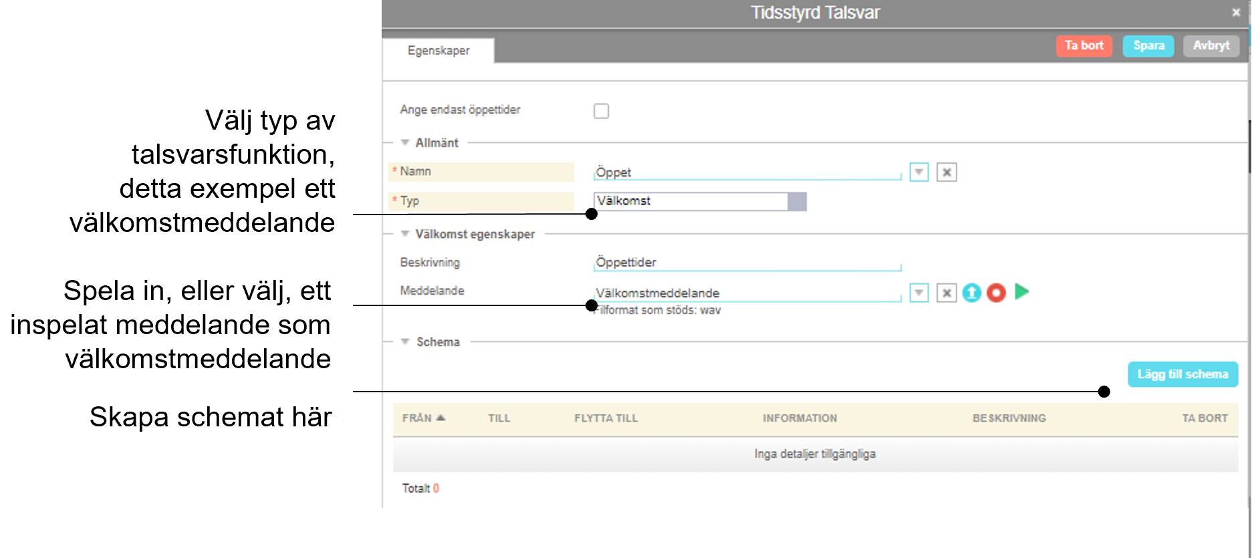The image size is (1256, 558).
Task: Sort by the FRÅN column header
Action: (423, 418)
